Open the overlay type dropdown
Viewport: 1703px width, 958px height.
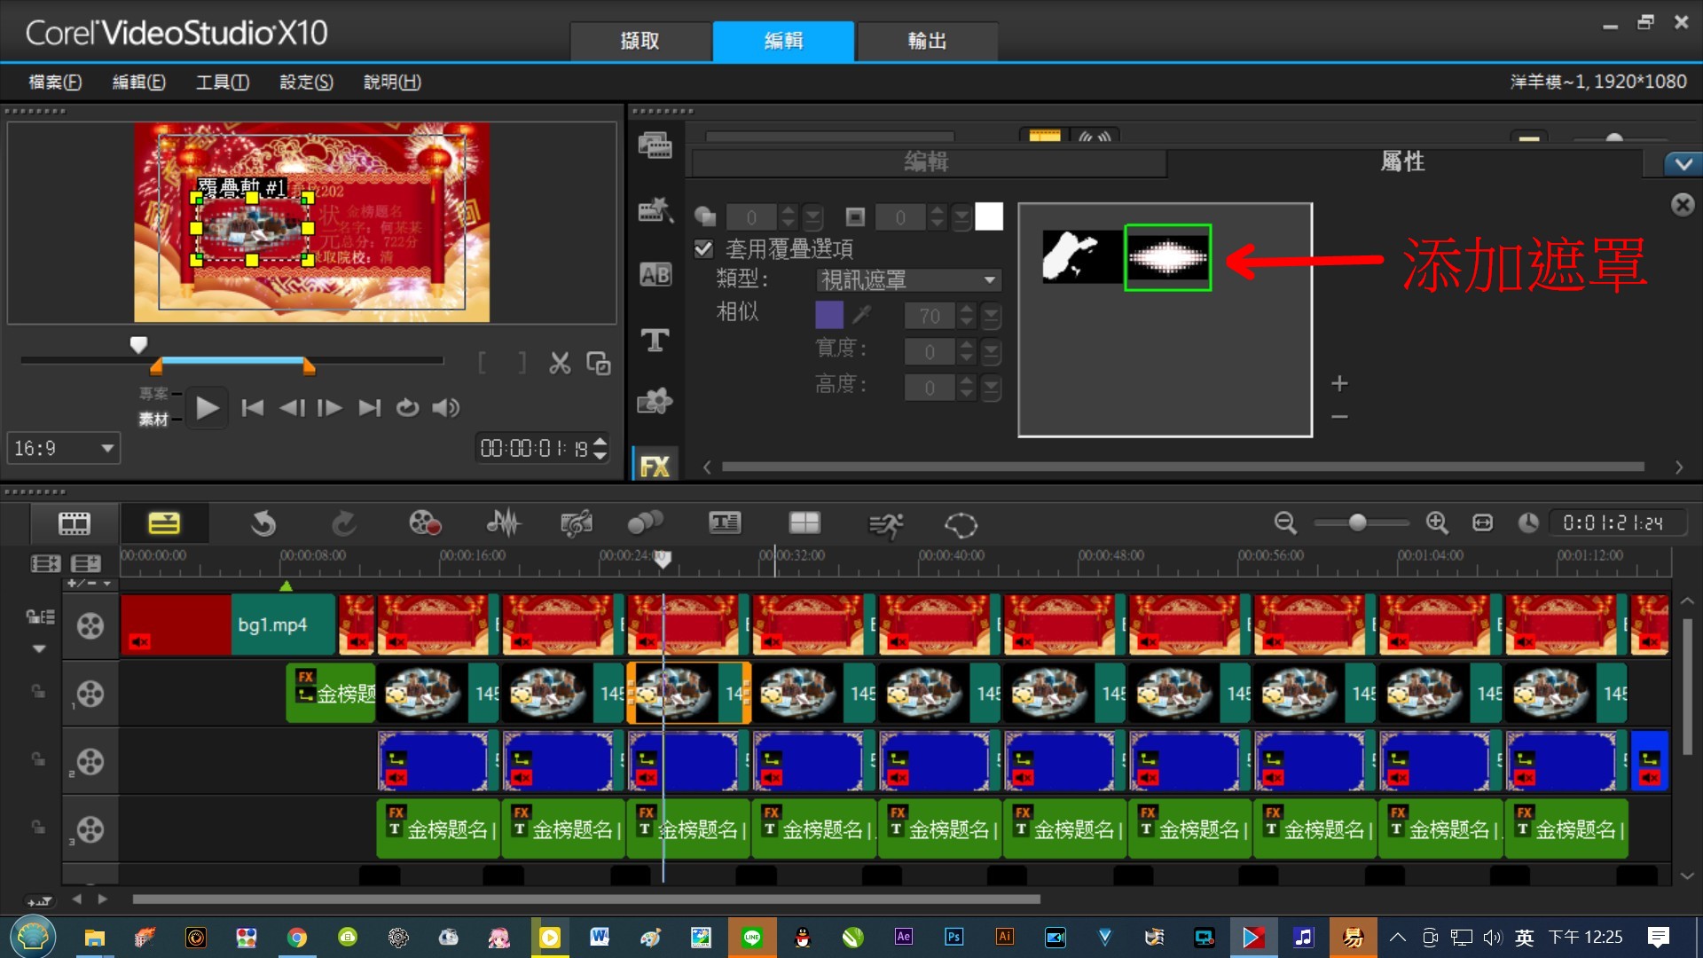[908, 280]
